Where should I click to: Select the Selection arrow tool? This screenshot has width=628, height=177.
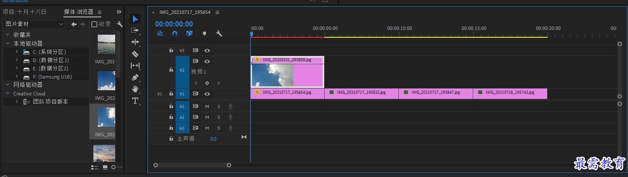tap(135, 19)
